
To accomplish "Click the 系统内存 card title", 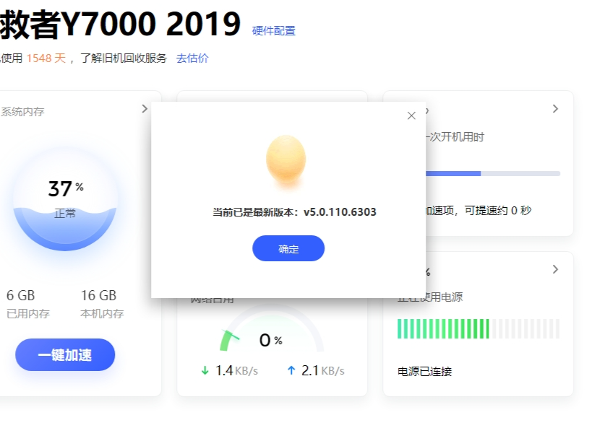I will [x=22, y=112].
